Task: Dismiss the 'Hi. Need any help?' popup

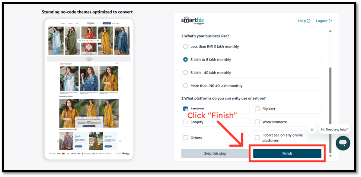Action: click(x=312, y=130)
